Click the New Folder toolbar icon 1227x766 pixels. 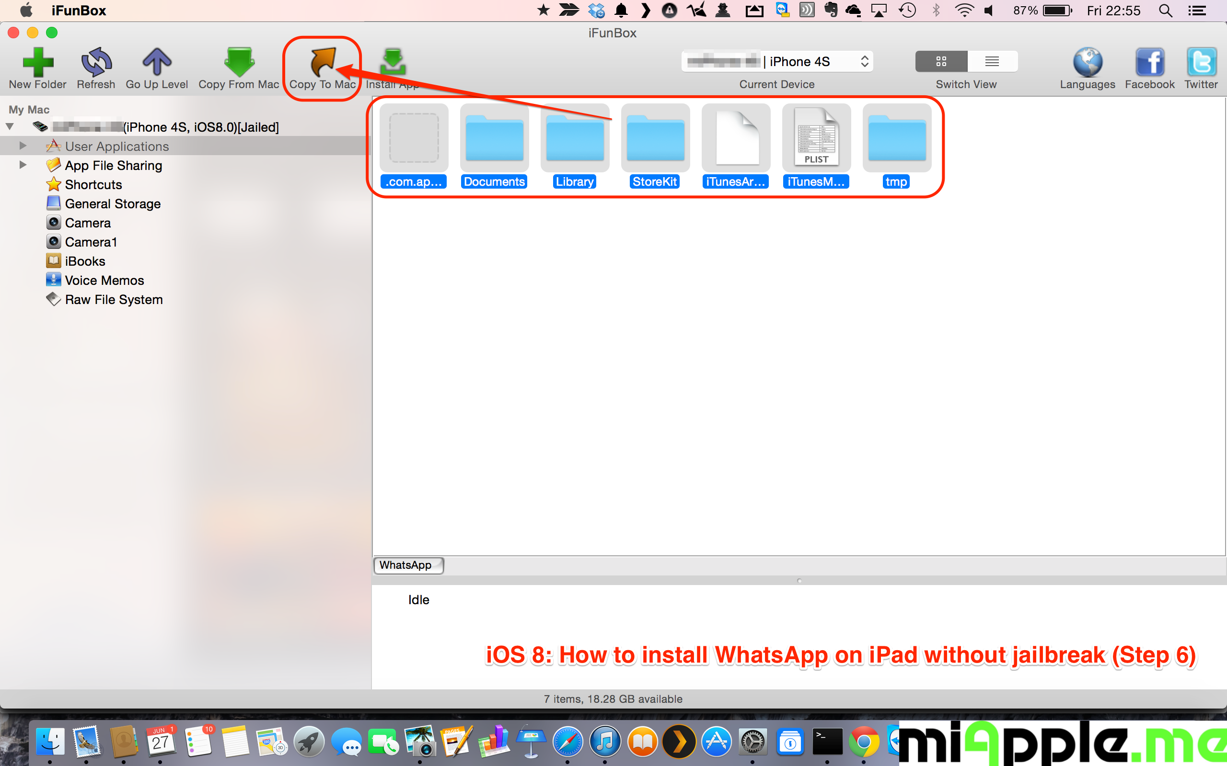click(x=37, y=63)
